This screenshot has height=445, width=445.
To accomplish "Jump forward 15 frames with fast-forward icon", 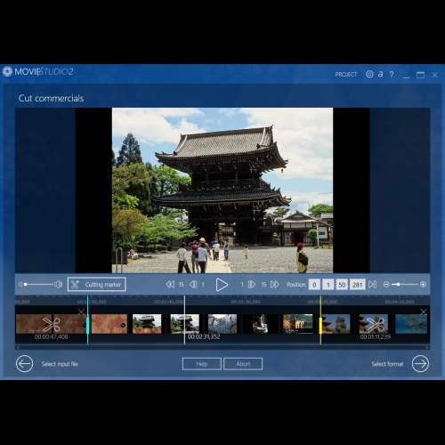I will pos(275,285).
